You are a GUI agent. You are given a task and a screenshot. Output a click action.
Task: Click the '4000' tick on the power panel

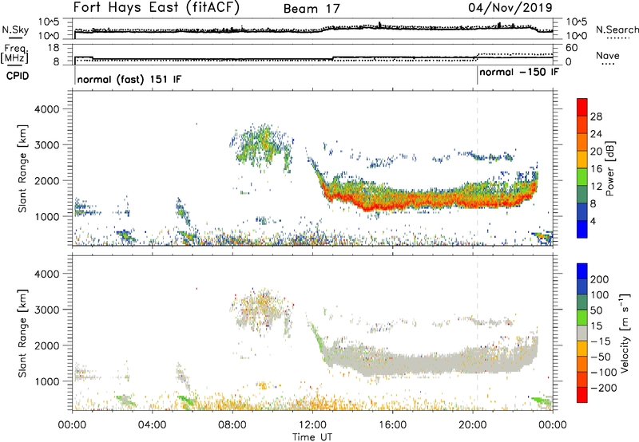tap(46, 109)
